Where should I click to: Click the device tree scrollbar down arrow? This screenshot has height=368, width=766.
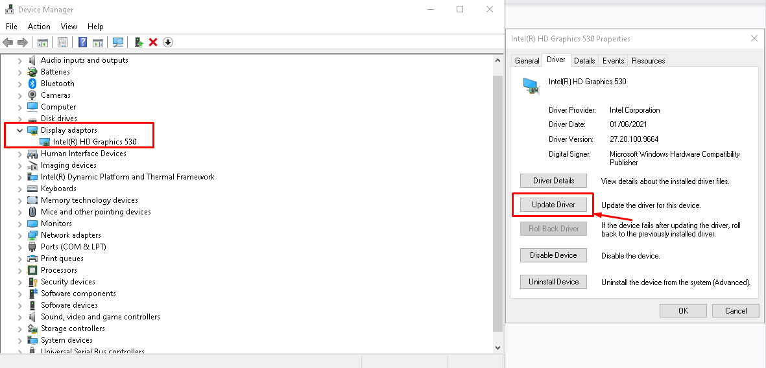(x=497, y=347)
